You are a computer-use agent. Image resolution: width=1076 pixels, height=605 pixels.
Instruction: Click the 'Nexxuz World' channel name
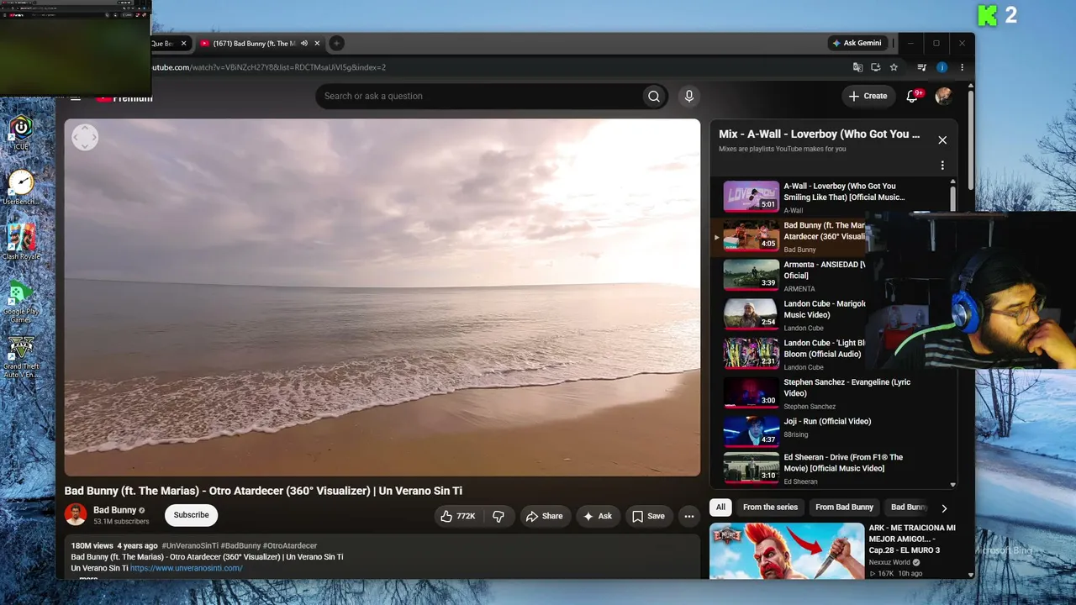(x=889, y=562)
